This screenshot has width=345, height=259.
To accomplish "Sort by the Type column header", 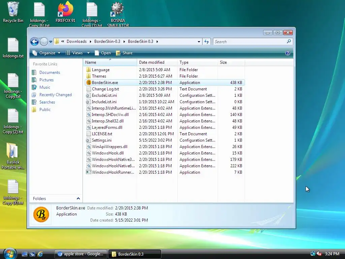I will point(197,62).
